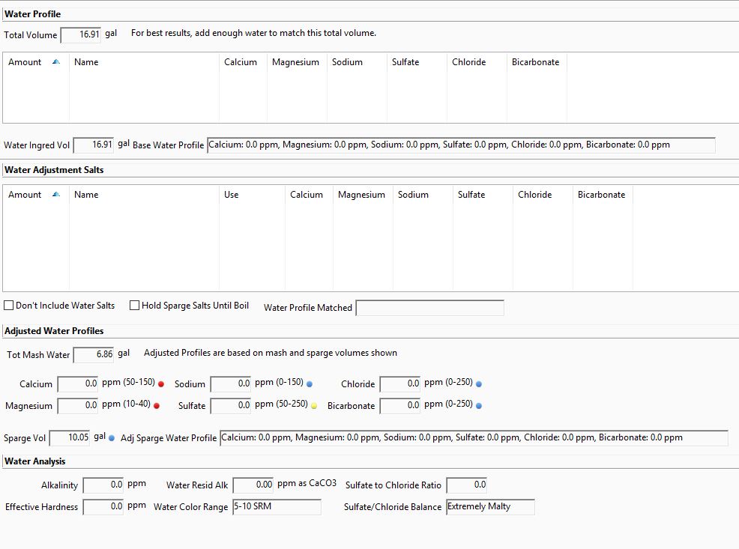The width and height of the screenshot is (739, 549).
Task: Sort water profile by Amount arrow
Action: point(56,62)
